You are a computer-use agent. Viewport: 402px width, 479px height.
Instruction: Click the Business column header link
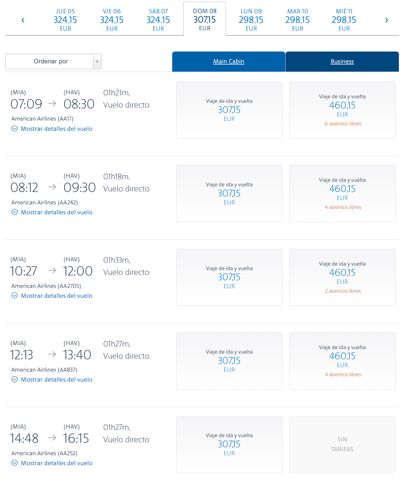click(x=342, y=61)
